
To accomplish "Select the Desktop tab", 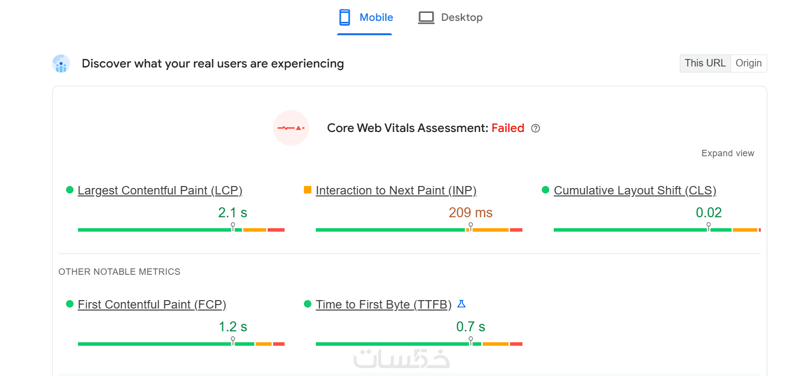I will coord(461,17).
